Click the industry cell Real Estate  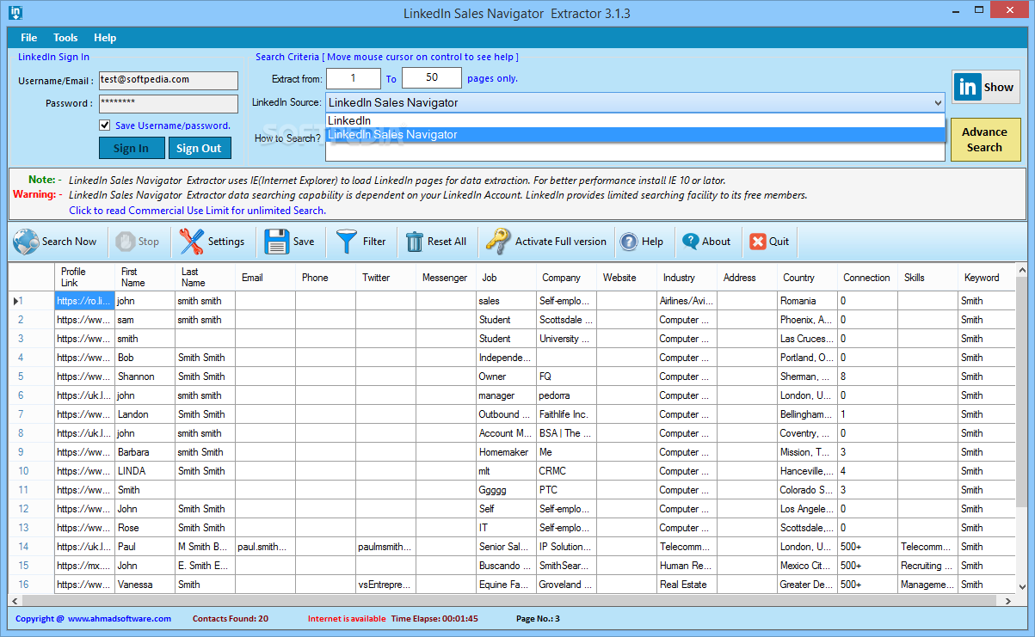pyautogui.click(x=687, y=585)
